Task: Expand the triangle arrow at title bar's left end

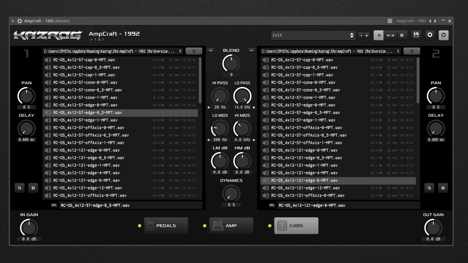Action: coord(13,21)
